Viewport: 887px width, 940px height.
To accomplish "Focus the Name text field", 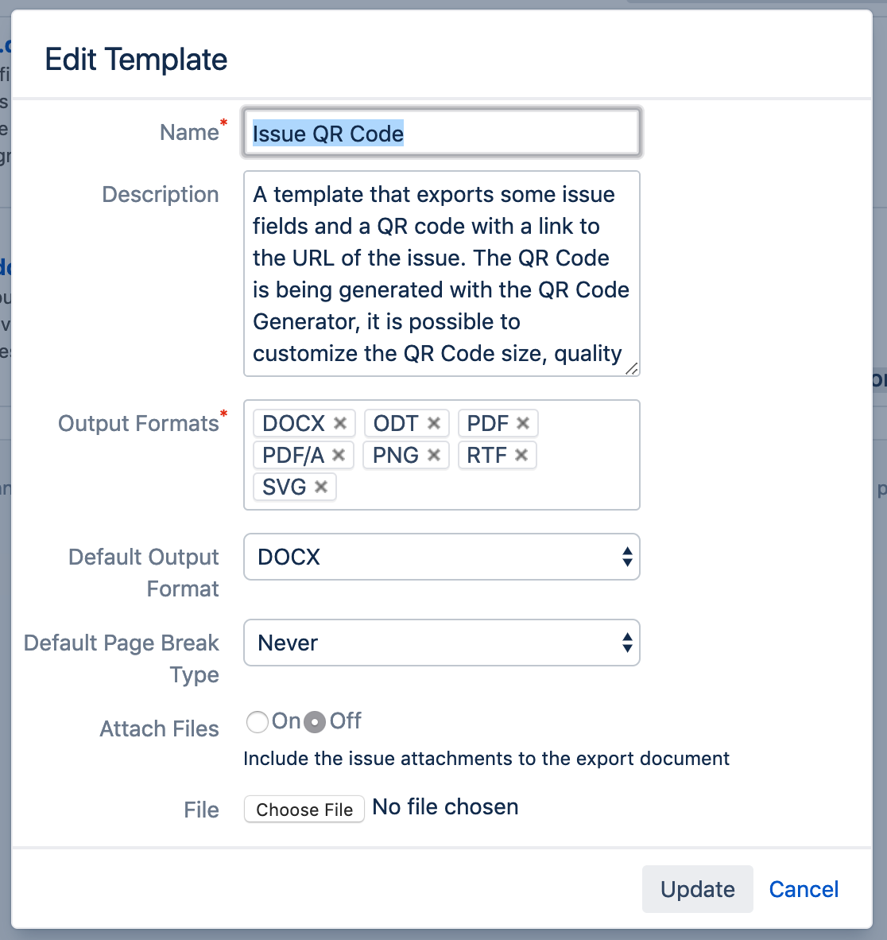I will click(x=441, y=133).
